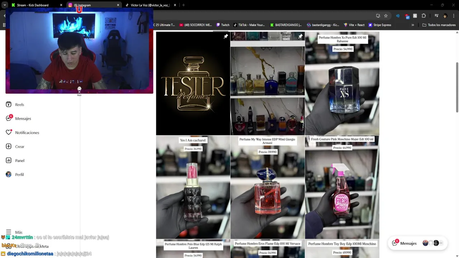This screenshot has width=459, height=258.
Task: Open the C 25 Ultimate T... bookmark
Action: pos(164,25)
